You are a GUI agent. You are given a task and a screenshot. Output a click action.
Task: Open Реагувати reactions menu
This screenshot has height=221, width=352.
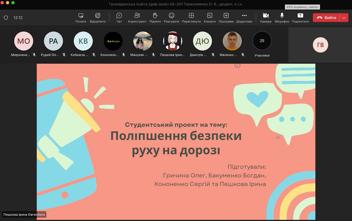(x=171, y=18)
